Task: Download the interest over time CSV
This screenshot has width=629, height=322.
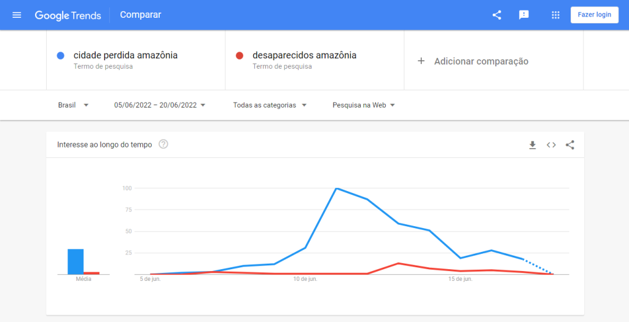Action: click(533, 145)
